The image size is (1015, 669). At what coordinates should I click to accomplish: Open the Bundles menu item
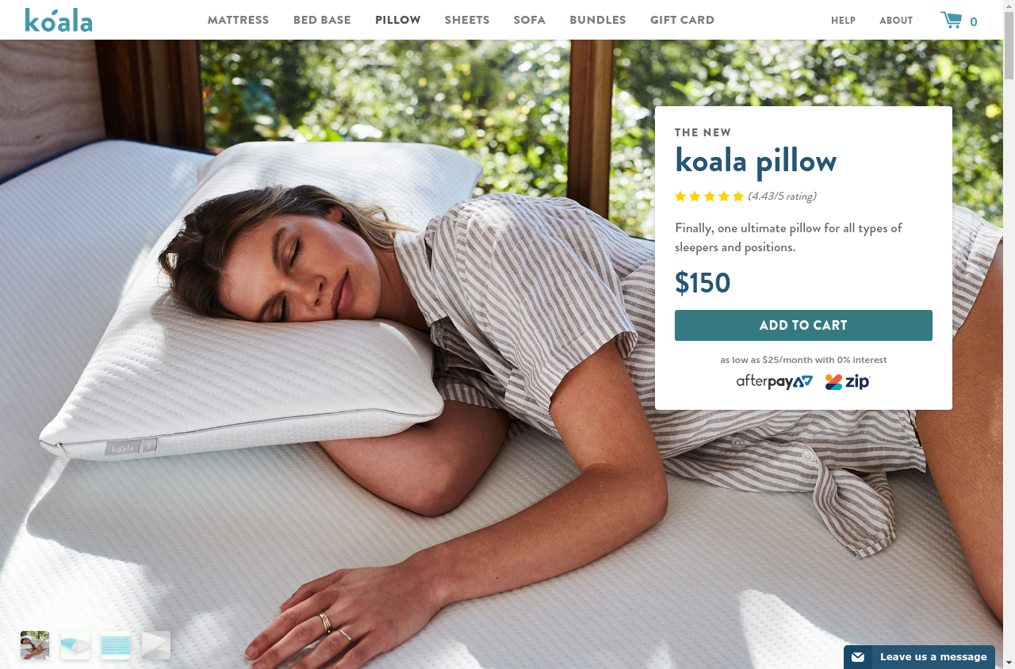click(x=598, y=20)
